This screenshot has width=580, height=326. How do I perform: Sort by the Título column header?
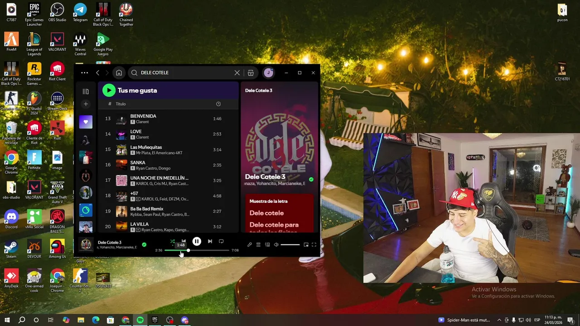pyautogui.click(x=121, y=104)
